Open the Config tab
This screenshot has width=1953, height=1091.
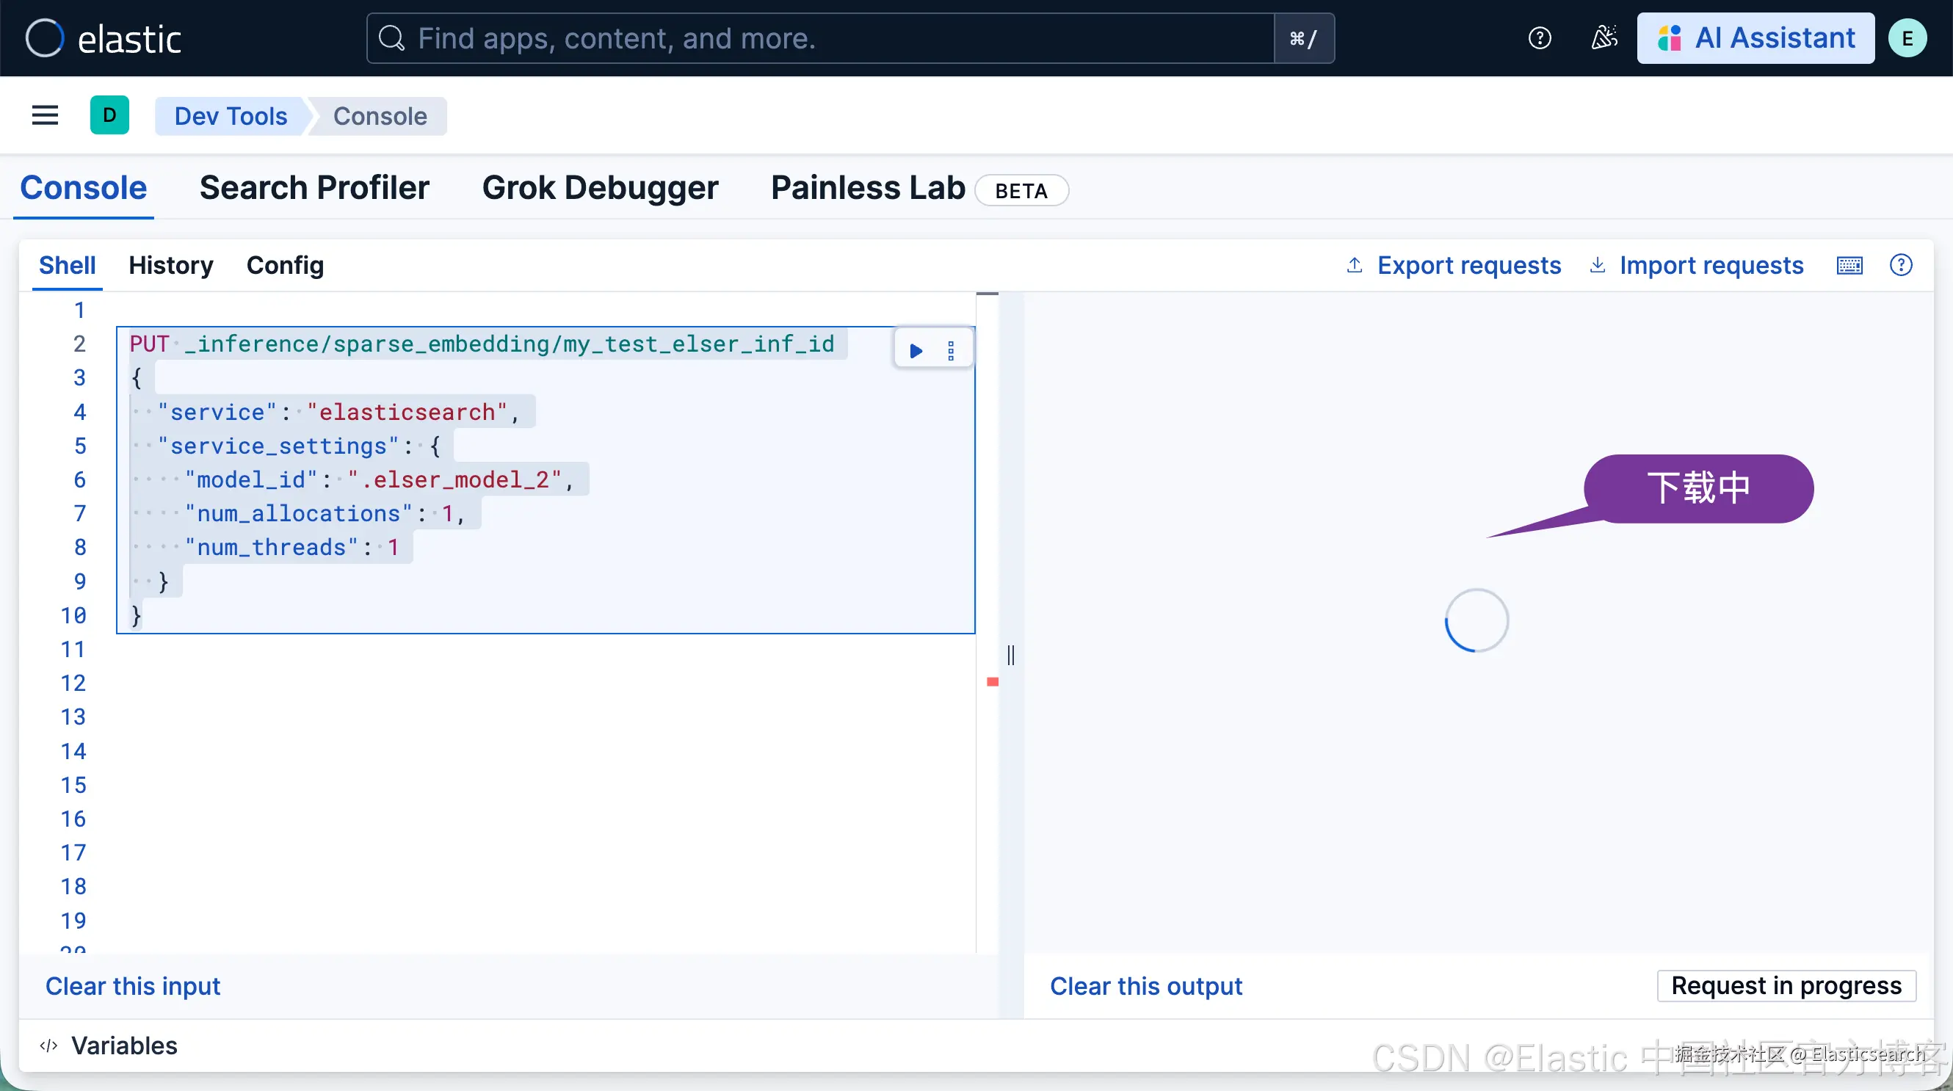pyautogui.click(x=285, y=265)
